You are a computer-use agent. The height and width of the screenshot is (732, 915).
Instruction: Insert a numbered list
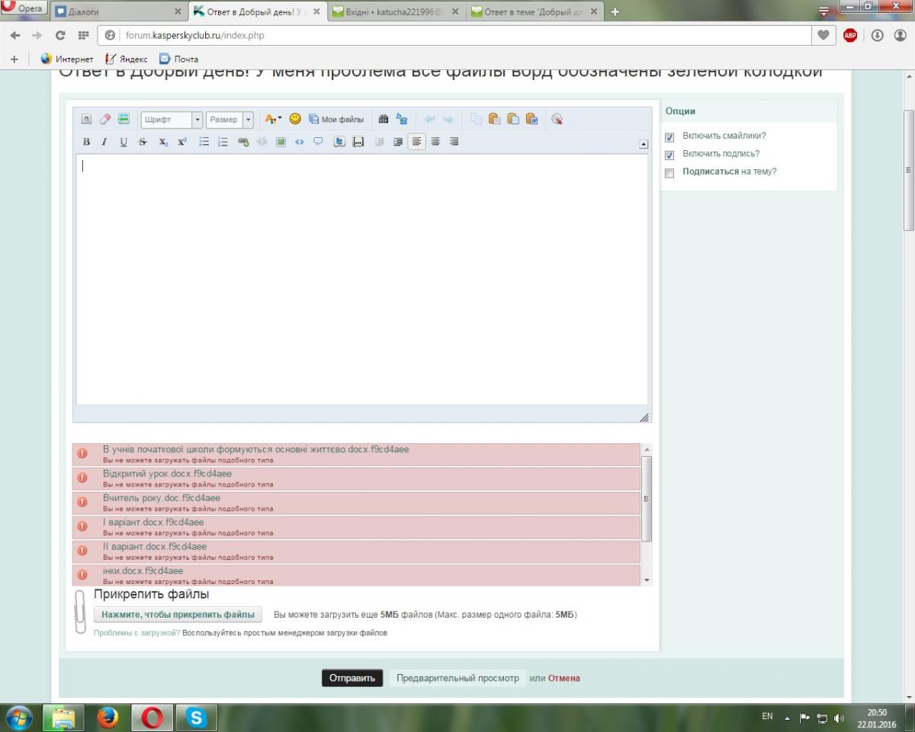223,142
